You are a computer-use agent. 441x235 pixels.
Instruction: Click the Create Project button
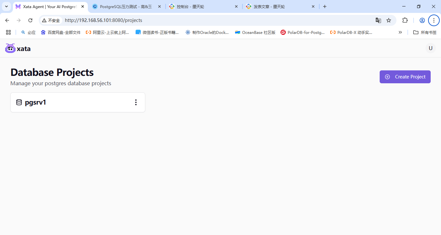click(405, 77)
